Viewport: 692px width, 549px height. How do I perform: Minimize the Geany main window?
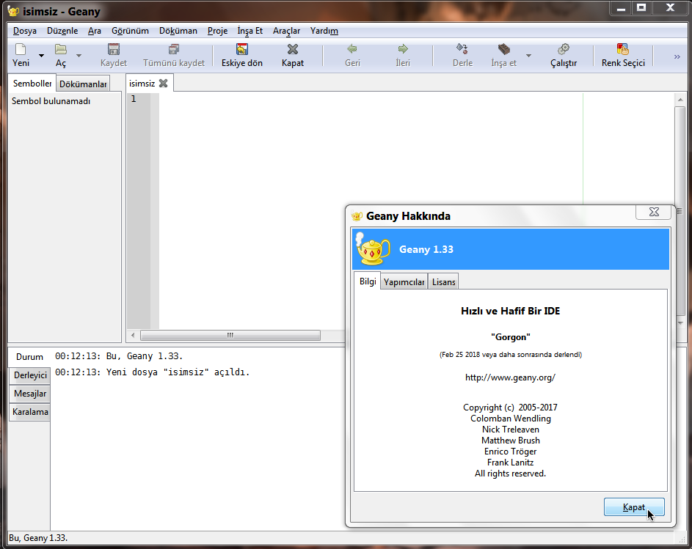coord(621,7)
